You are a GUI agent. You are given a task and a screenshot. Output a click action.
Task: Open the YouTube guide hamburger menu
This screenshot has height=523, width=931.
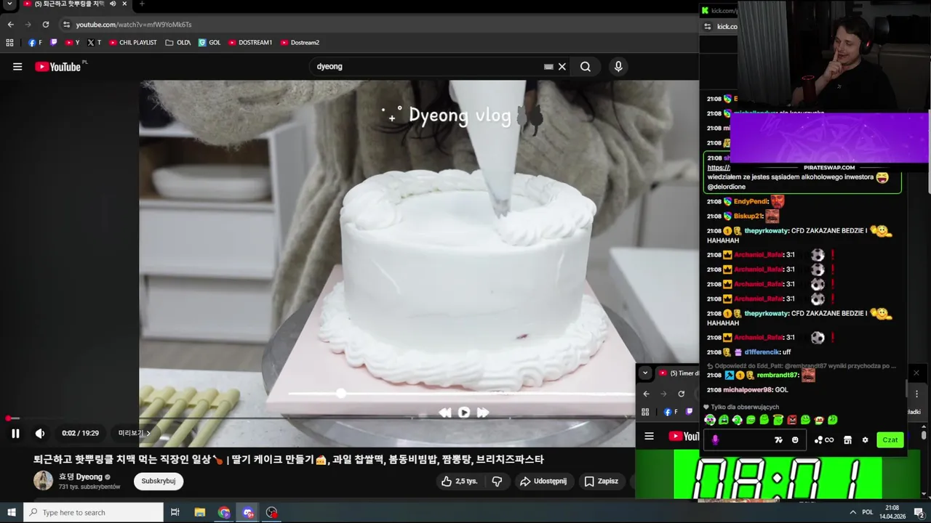pos(17,67)
